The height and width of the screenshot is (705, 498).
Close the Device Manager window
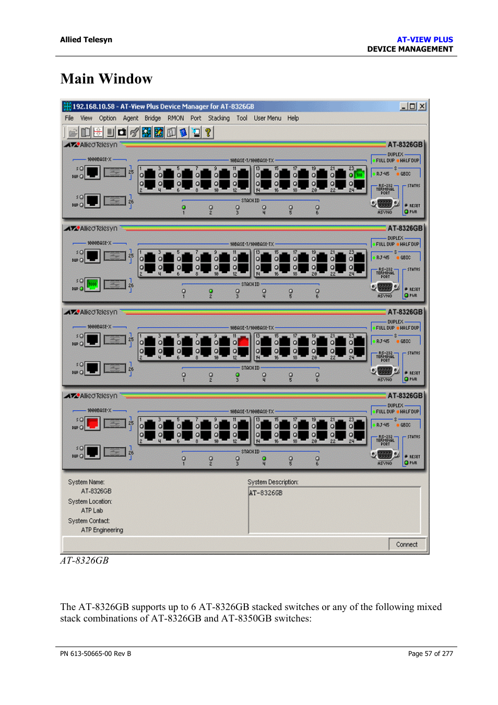(x=422, y=106)
